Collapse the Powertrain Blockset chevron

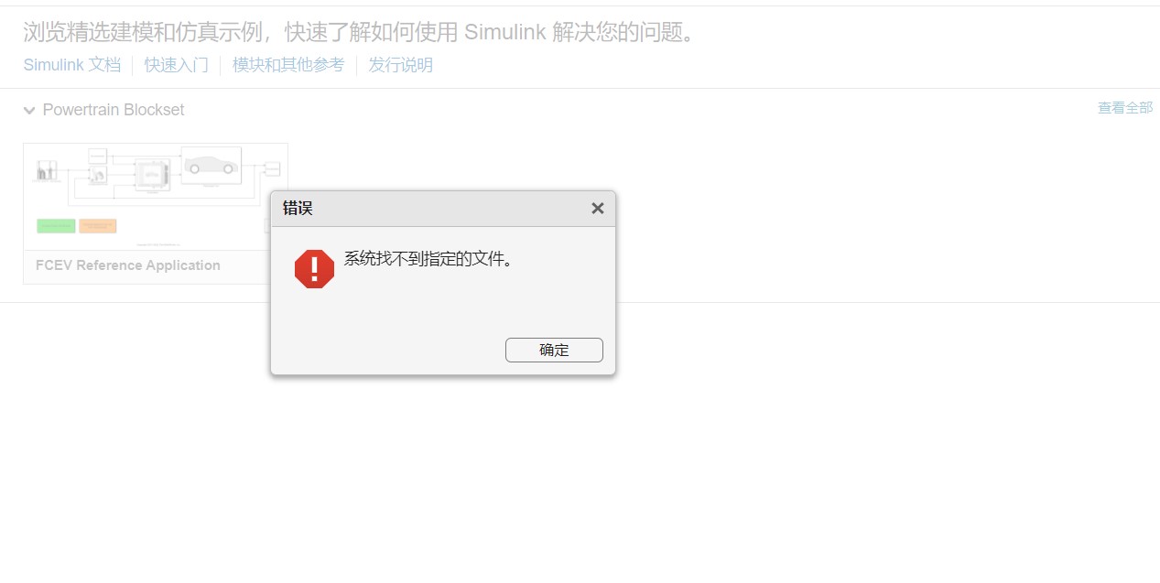(x=29, y=111)
